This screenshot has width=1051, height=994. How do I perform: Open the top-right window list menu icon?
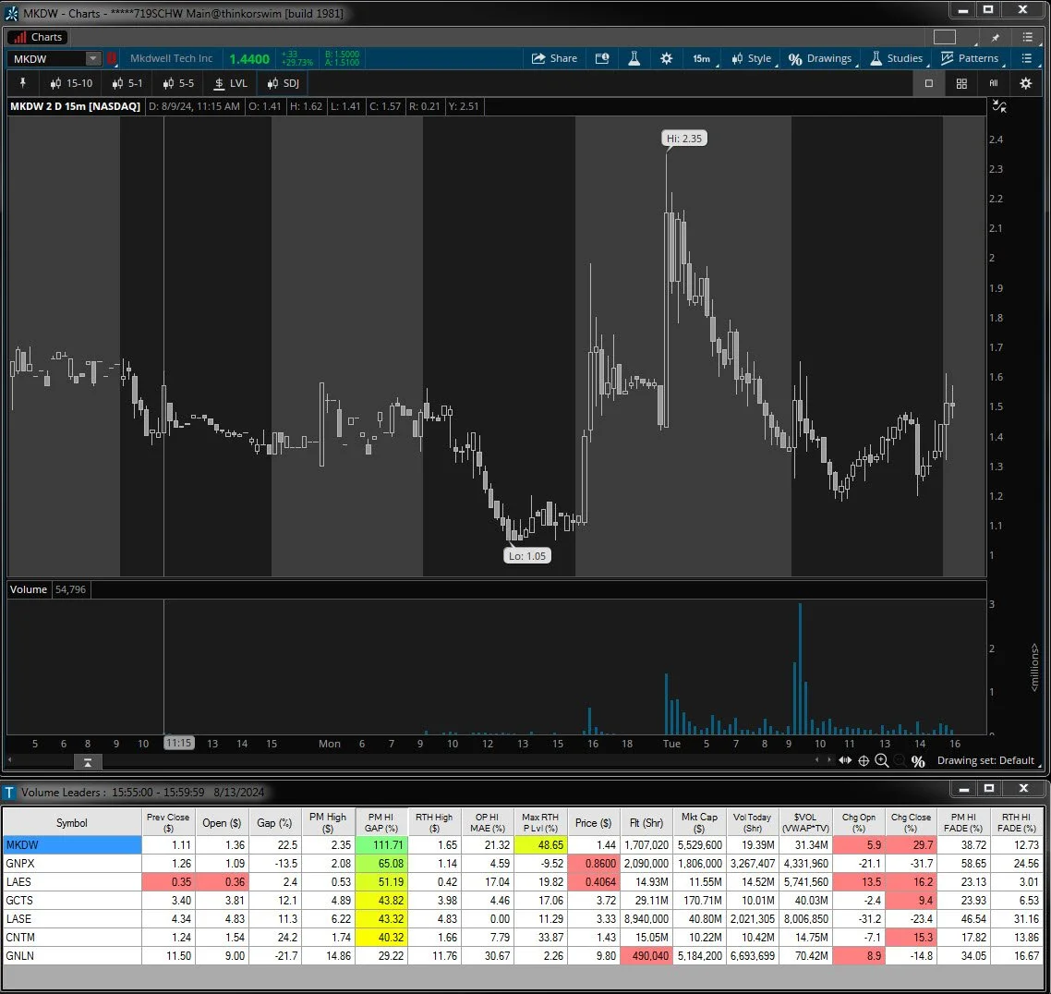tap(1028, 37)
